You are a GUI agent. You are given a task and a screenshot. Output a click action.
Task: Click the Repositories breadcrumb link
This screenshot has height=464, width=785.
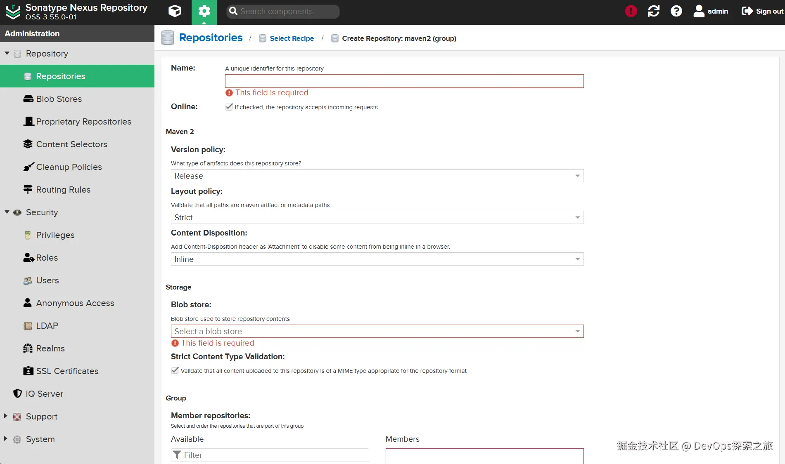click(x=211, y=38)
